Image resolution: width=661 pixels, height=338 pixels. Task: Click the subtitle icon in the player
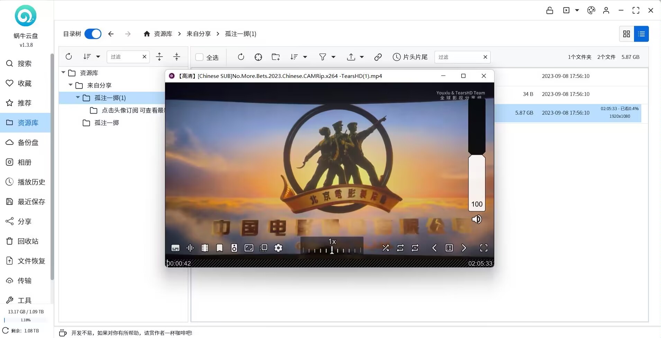click(x=175, y=248)
